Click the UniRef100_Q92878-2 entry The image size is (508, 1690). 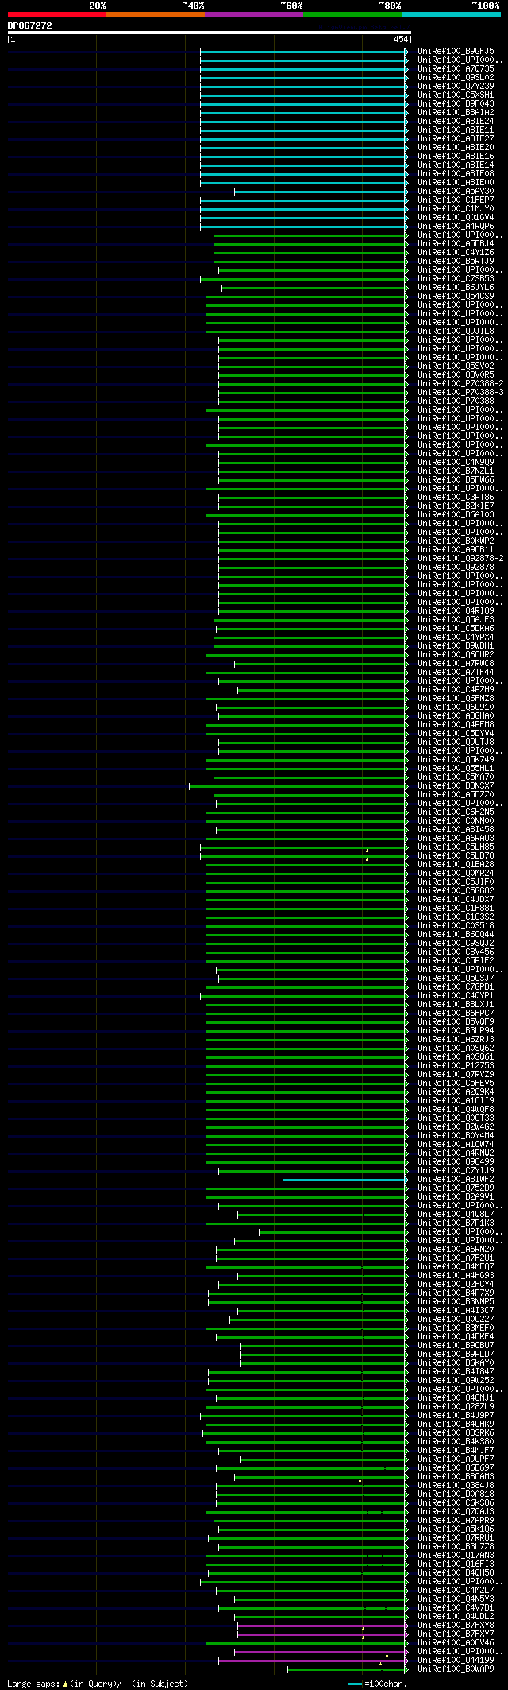click(x=461, y=558)
